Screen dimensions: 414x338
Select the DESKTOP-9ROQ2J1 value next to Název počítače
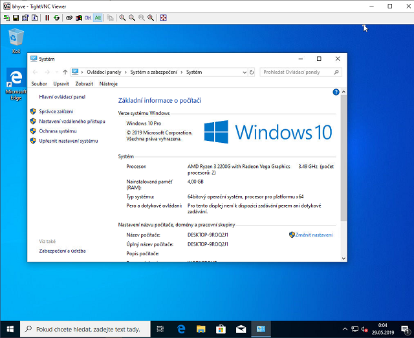pos(208,235)
